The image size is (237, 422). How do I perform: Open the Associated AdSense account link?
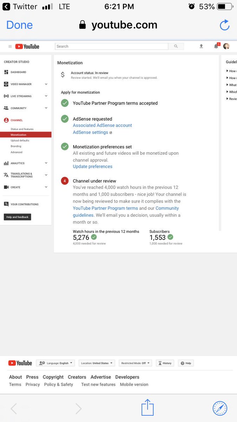(103, 125)
